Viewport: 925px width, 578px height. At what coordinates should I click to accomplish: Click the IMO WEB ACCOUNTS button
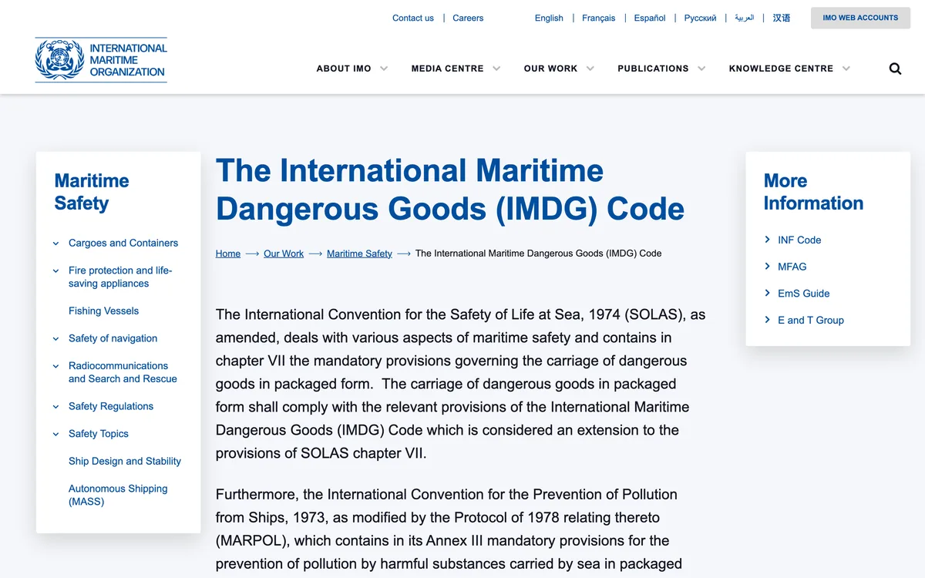[860, 18]
